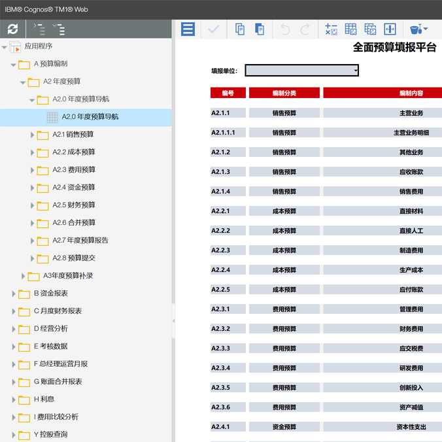442x442 pixels.
Task: Click the 创新投入 content cell
Action: point(382,388)
